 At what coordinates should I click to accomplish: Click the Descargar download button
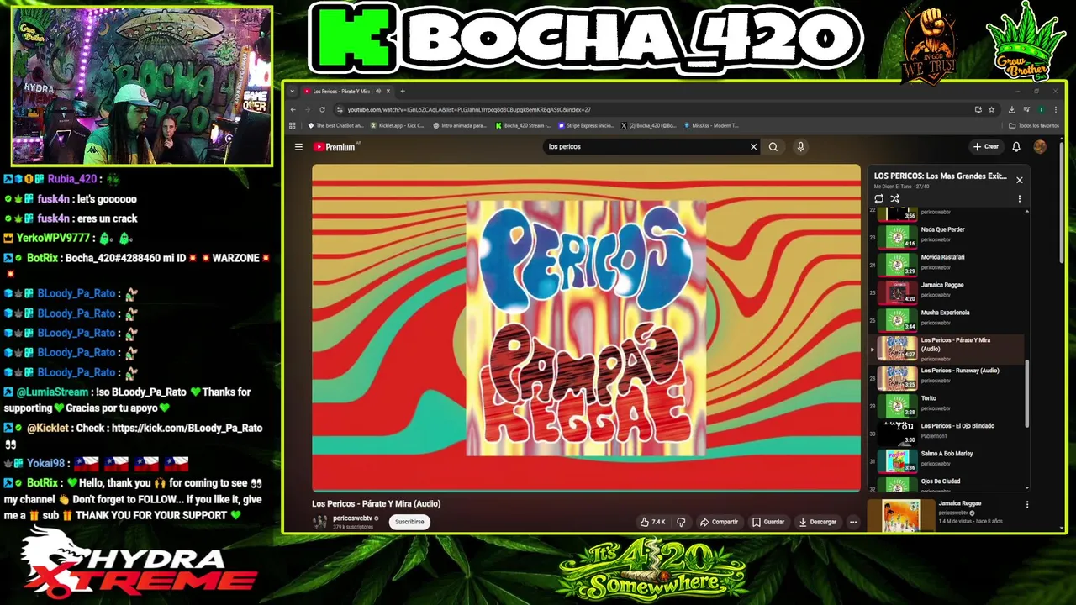[817, 522]
